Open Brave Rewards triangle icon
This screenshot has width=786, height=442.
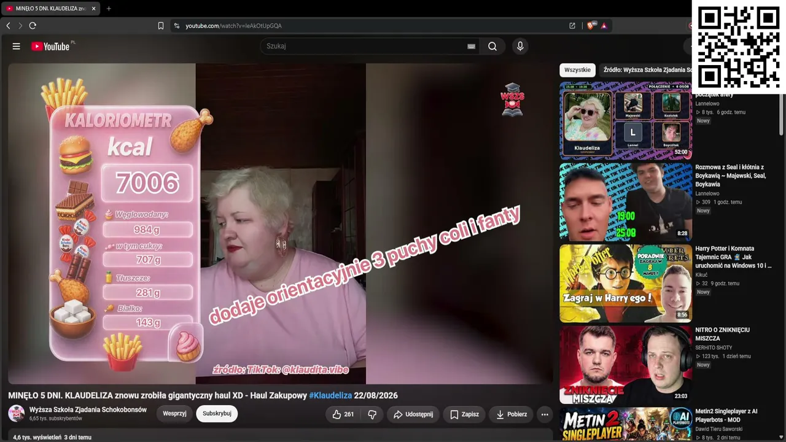click(x=604, y=26)
